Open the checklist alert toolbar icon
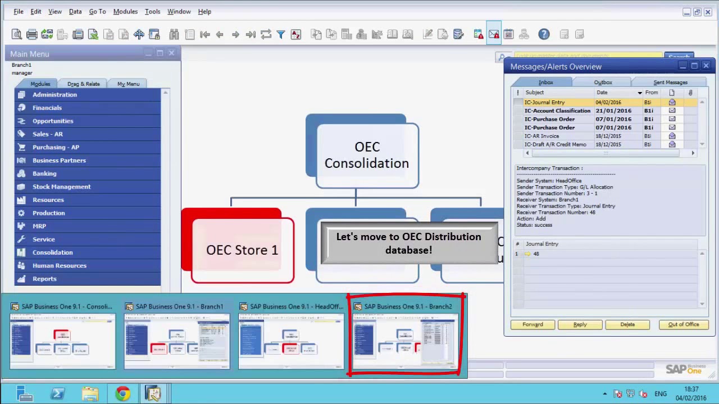This screenshot has width=719, height=404. click(478, 35)
